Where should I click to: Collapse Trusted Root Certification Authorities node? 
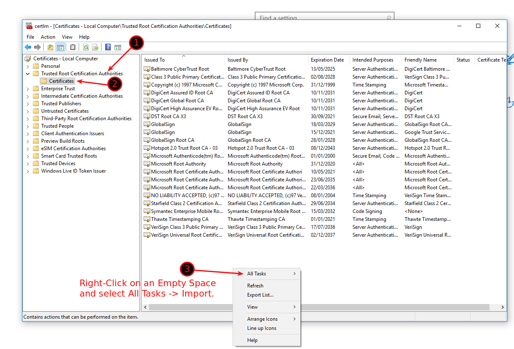pos(28,74)
